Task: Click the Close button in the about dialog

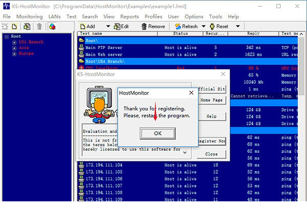Action: coord(211,154)
